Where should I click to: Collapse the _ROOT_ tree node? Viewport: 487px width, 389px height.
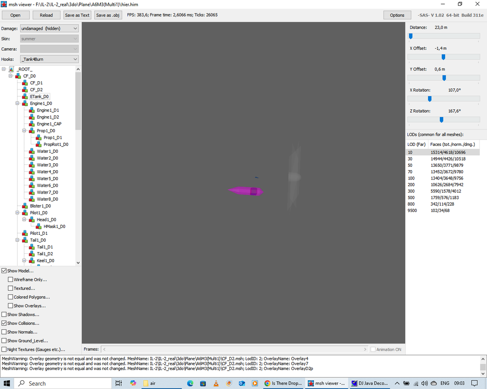click(x=4, y=69)
